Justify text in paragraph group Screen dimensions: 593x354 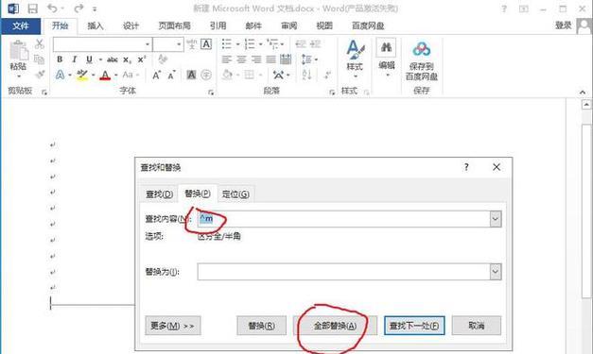point(270,59)
